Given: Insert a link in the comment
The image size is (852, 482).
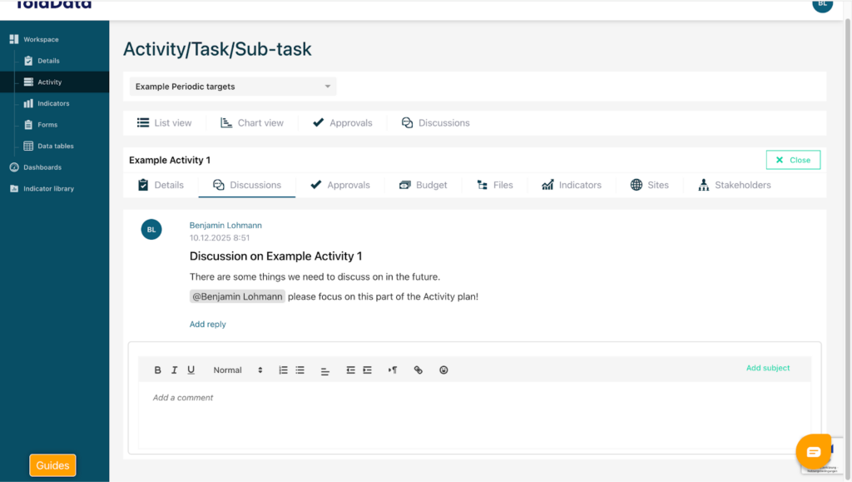Looking at the screenshot, I should [x=419, y=370].
